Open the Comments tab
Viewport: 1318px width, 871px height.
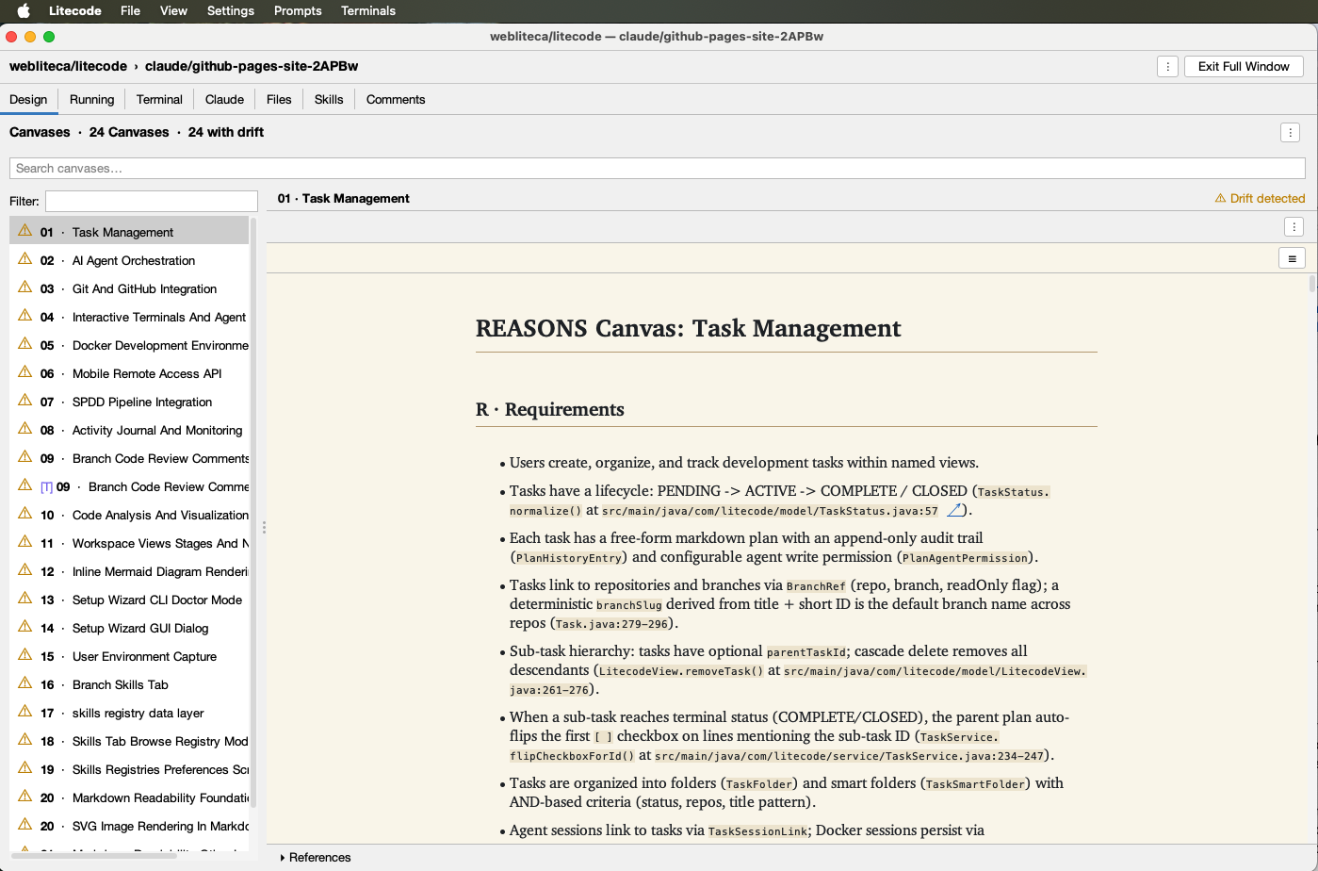pyautogui.click(x=396, y=99)
